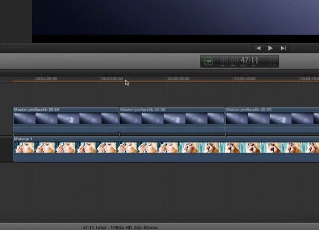Click the '47:11 total - 1080p HD 25p Stereo' status text
The height and width of the screenshot is (230, 319).
[x=120, y=228]
